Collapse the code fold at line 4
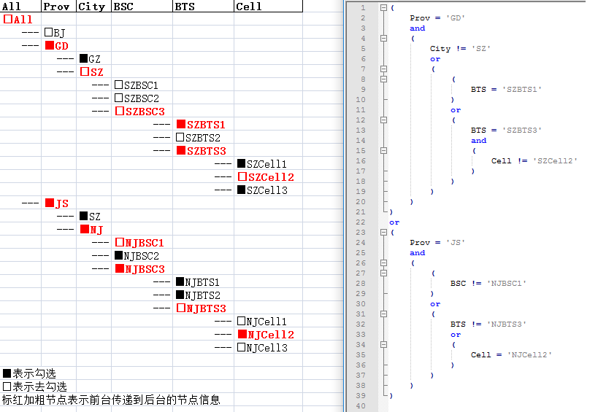Image resolution: width=598 pixels, height=412 pixels. coord(383,38)
